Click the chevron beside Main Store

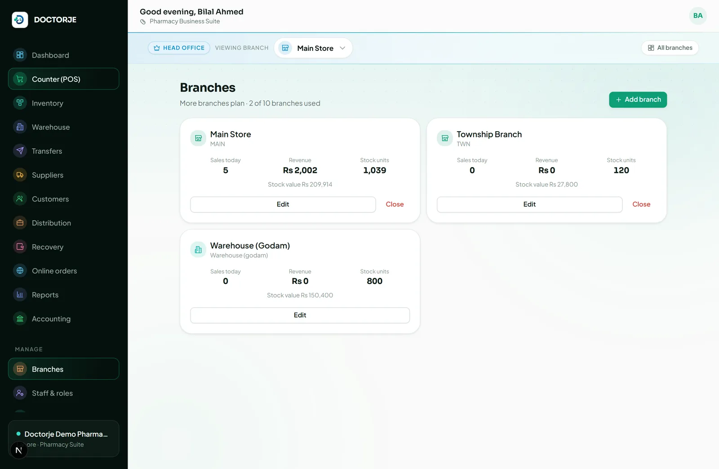(x=342, y=48)
